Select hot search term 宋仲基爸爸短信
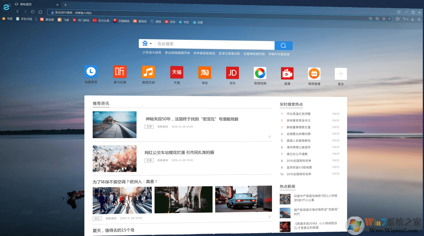 (x=204, y=53)
